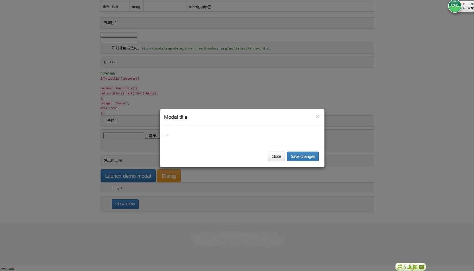Toggle the 中 Chinese input mode icon

pyautogui.click(x=400, y=267)
